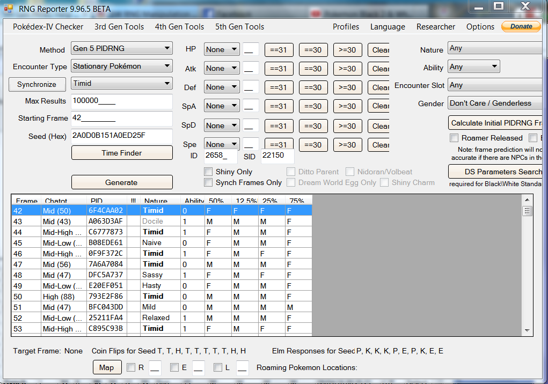Open the Language menu
The image size is (548, 384).
(388, 27)
